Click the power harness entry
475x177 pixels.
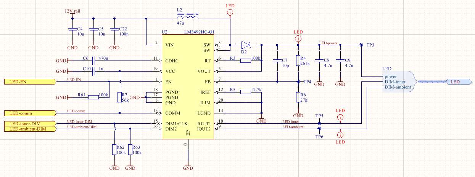(391, 77)
